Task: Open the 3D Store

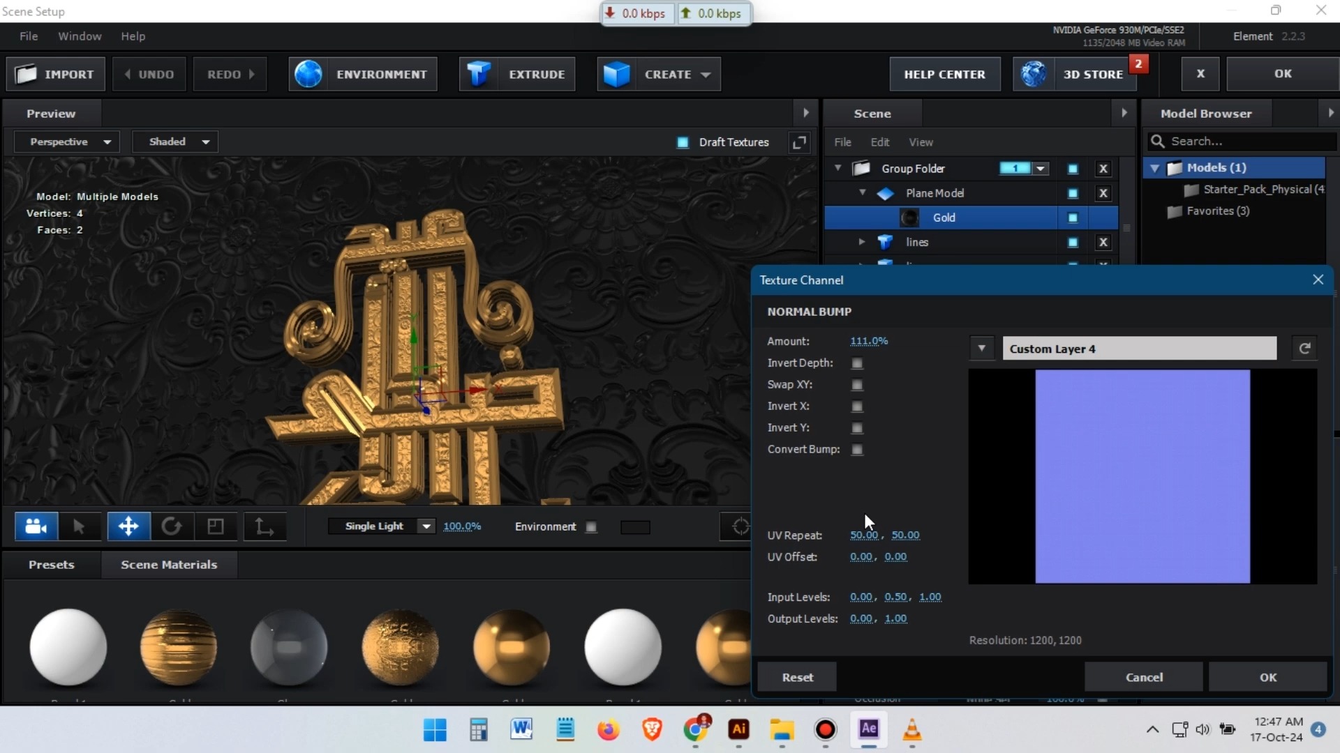Action: [1093, 73]
